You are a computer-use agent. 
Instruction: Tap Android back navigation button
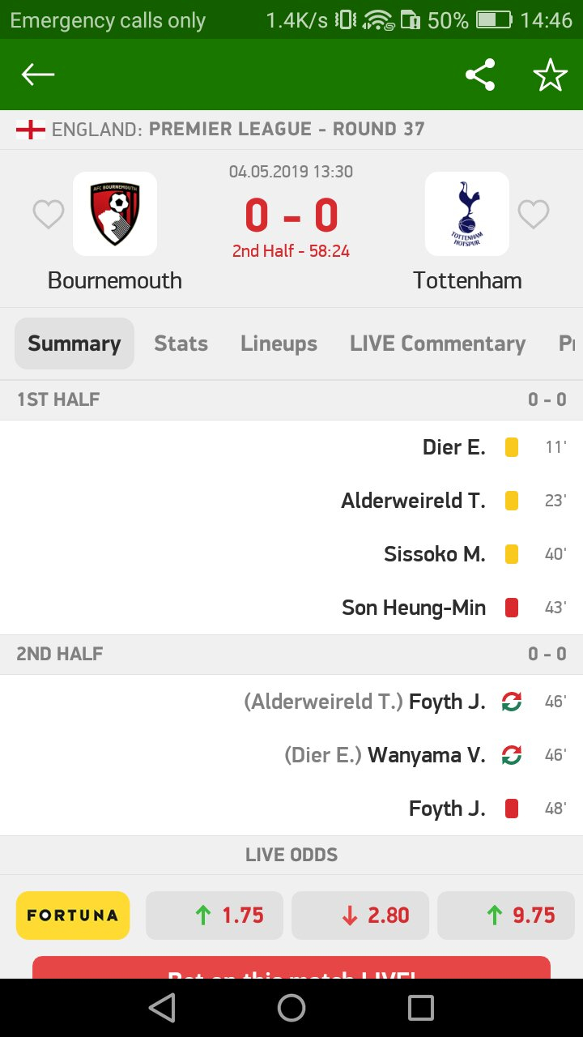162,1007
